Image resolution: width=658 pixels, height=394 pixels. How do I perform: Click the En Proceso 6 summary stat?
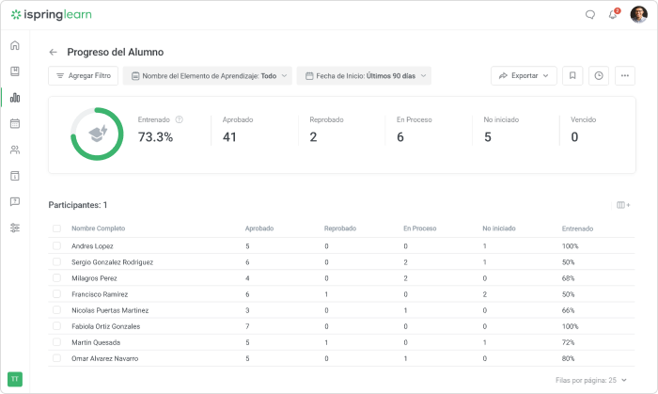click(415, 130)
